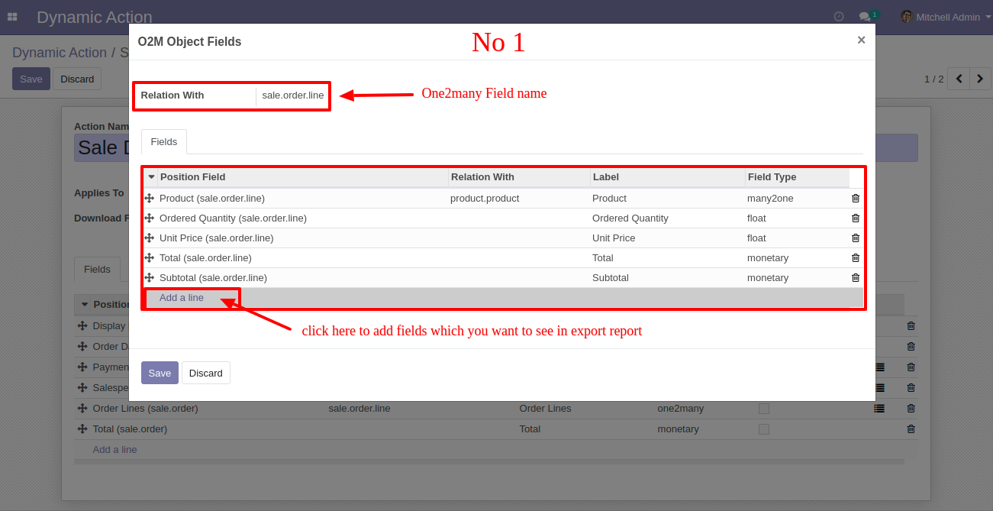
Task: Grab the move handle of Product (sale.order.line) row
Action: 150,199
